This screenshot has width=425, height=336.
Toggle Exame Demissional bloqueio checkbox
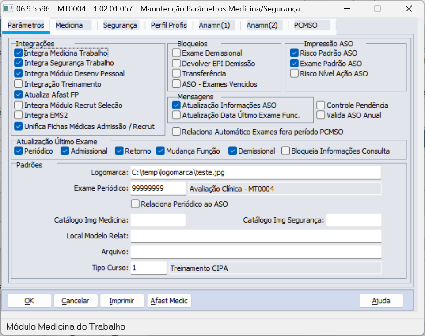176,53
